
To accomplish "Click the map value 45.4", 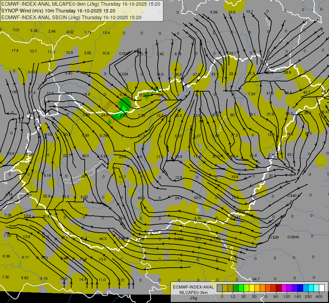I will tap(83, 238).
